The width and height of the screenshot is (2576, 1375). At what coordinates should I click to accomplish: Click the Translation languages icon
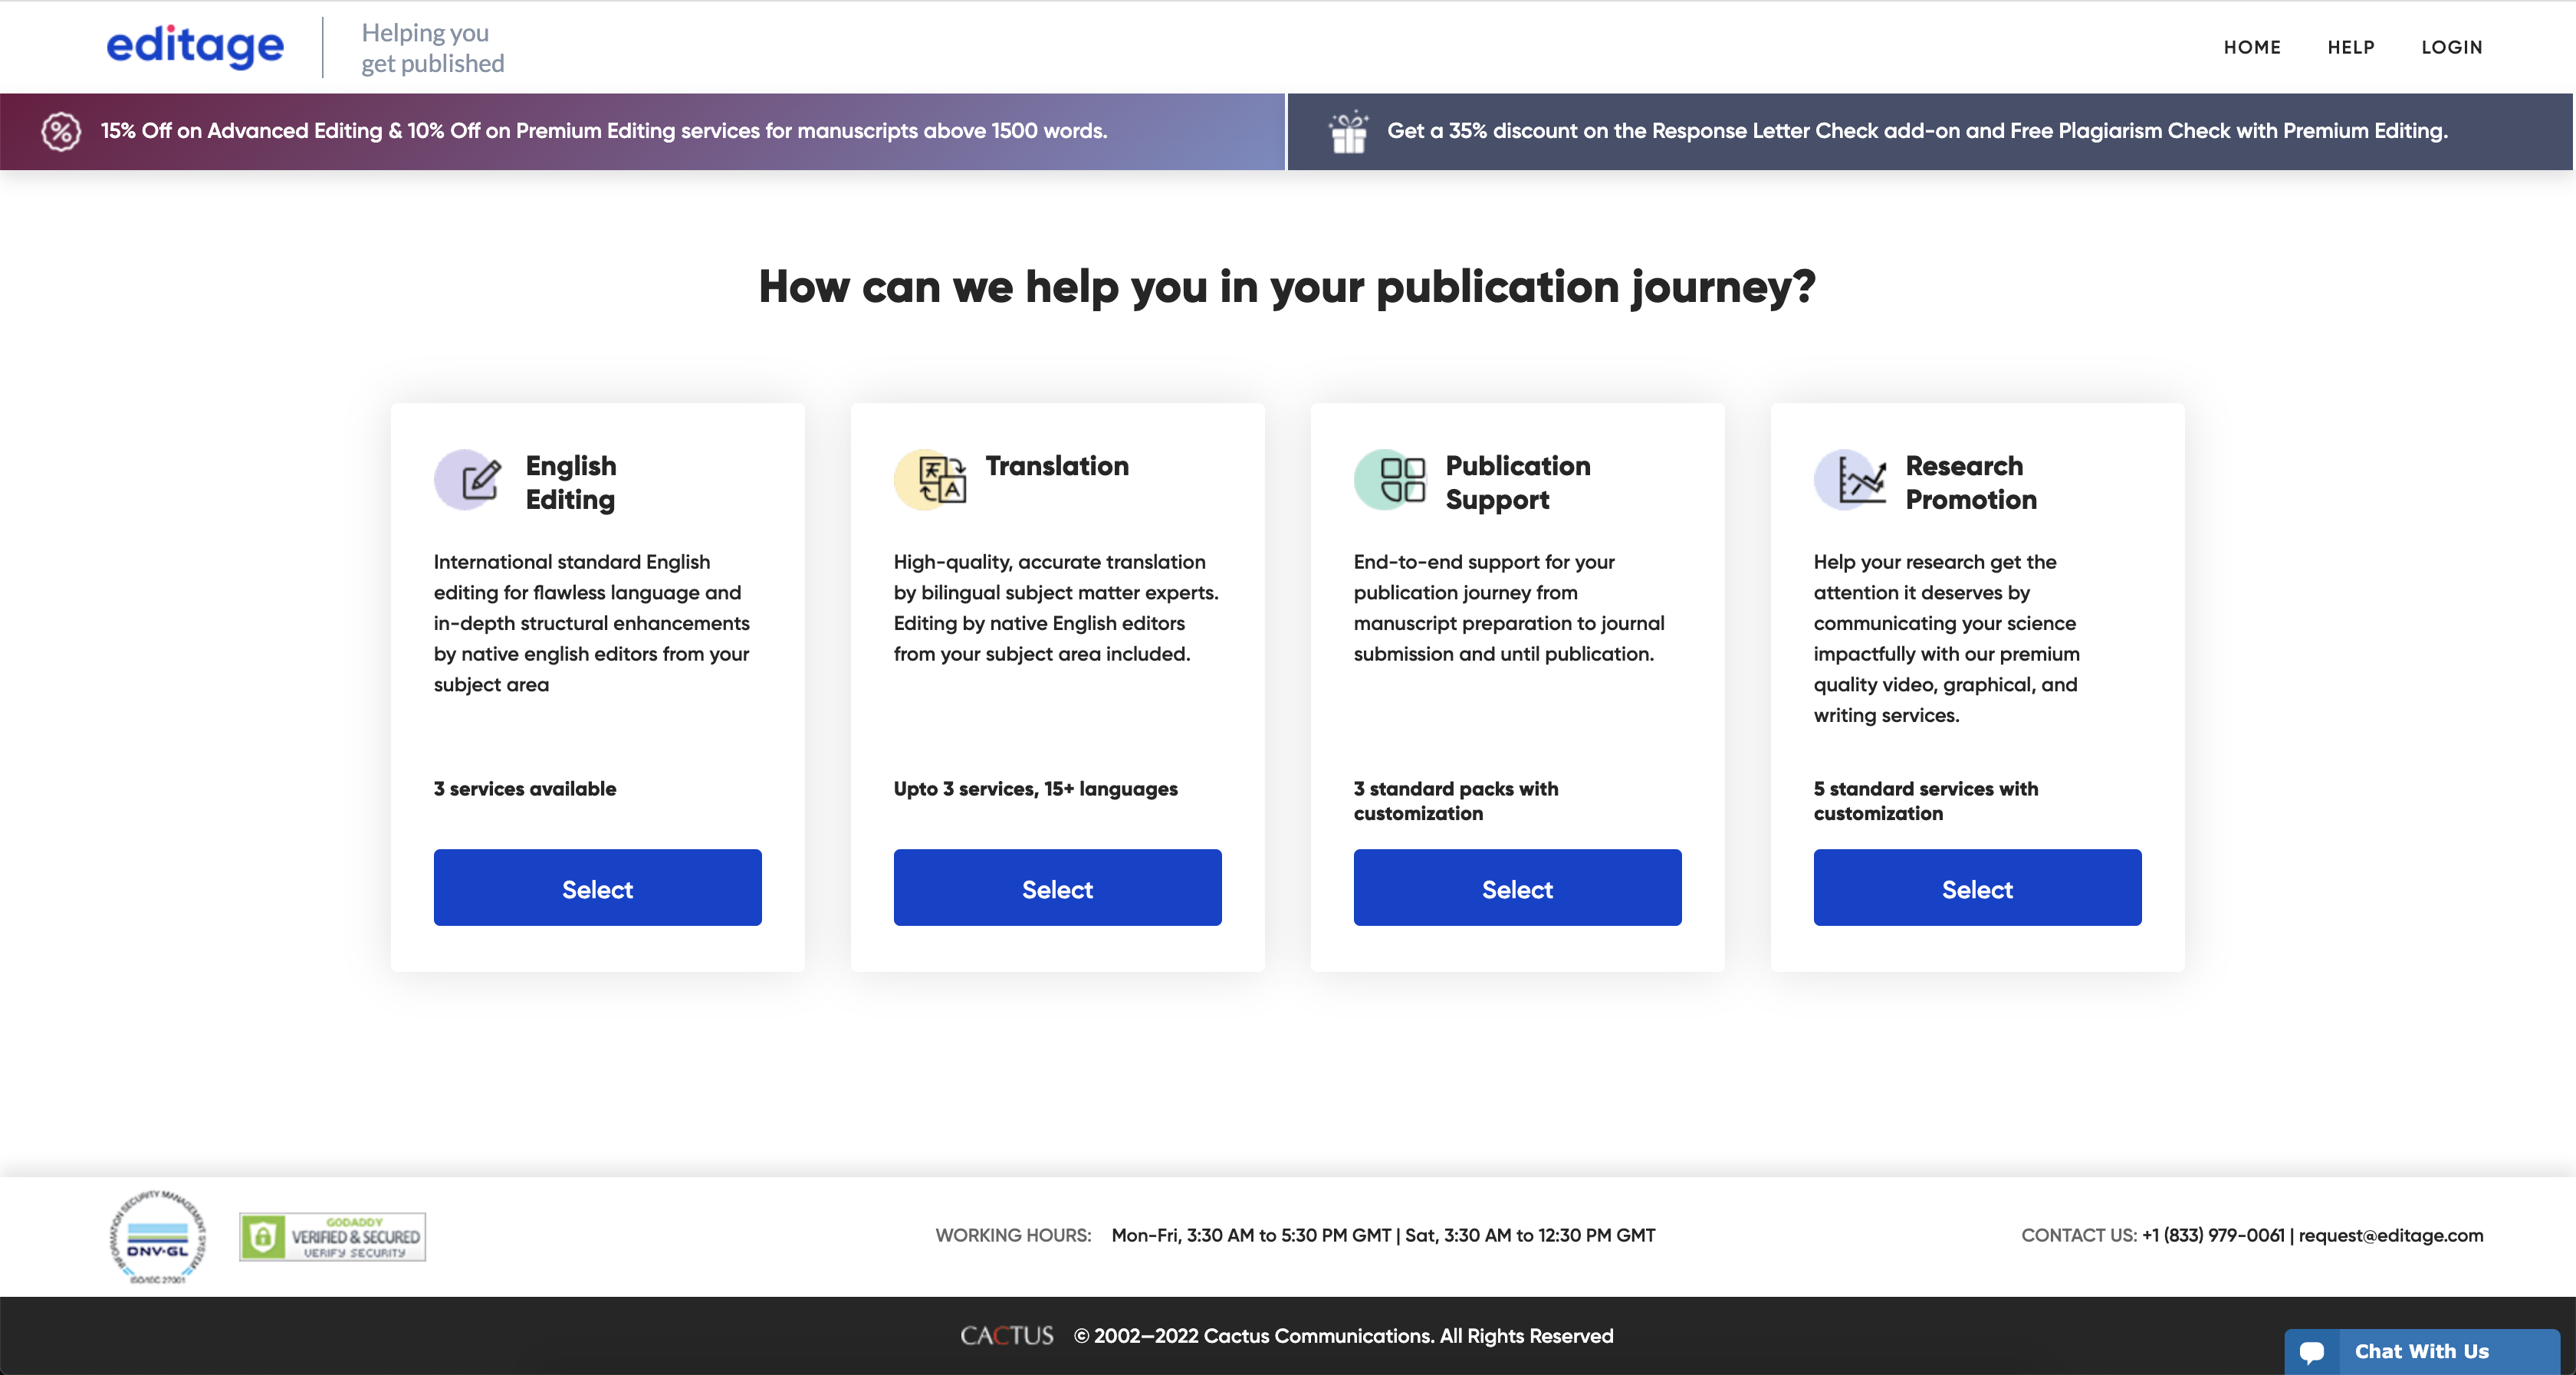point(930,480)
